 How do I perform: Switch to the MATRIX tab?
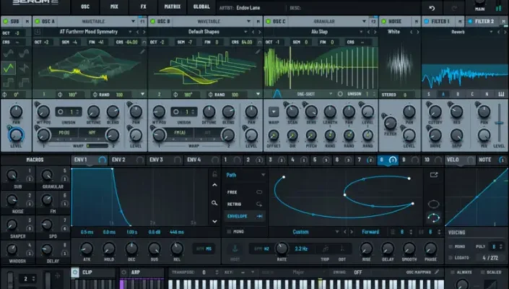(172, 7)
